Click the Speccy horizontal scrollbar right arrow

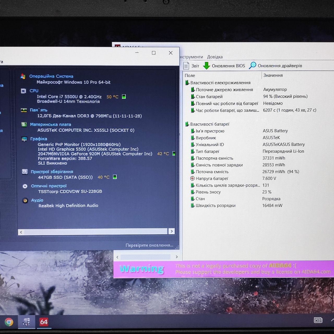[171, 231]
